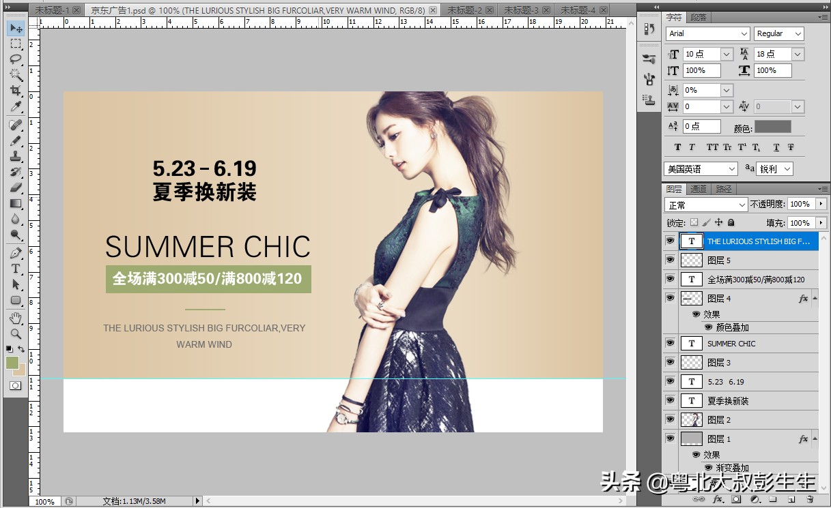Select the Move tool
The image size is (831, 508).
pyautogui.click(x=15, y=28)
